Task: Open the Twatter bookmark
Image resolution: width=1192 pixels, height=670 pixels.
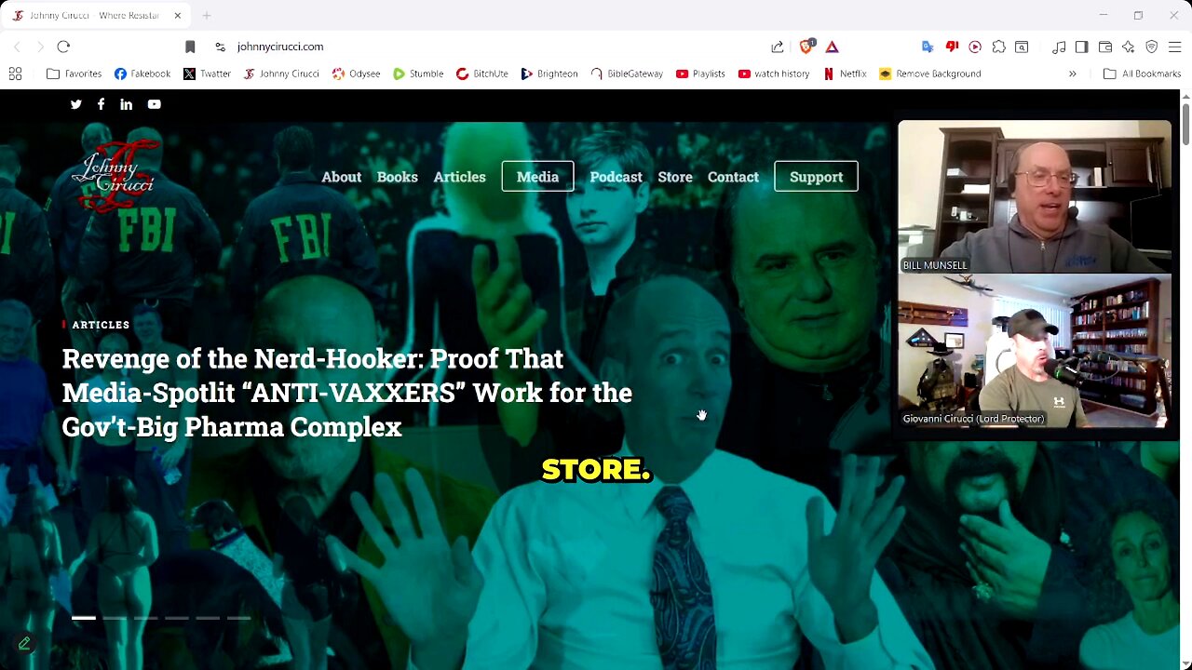Action: click(x=207, y=74)
